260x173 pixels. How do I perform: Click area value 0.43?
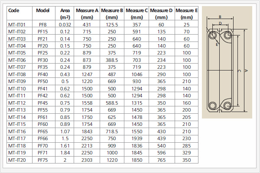point(65,74)
